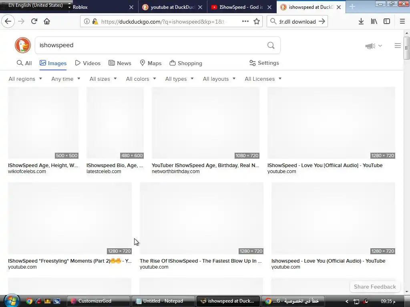410x307 pixels.
Task: Open the networthbirthday.com source link
Action: pos(175,171)
